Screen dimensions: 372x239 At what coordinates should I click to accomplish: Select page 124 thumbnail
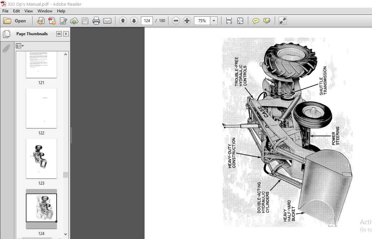click(41, 208)
